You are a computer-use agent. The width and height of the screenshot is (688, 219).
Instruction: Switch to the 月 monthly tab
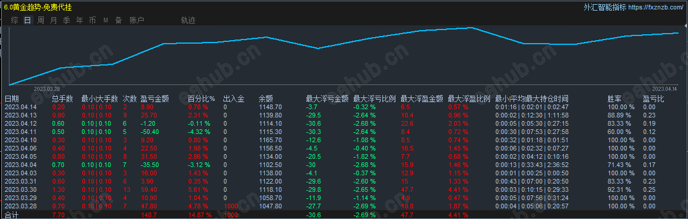(54, 20)
